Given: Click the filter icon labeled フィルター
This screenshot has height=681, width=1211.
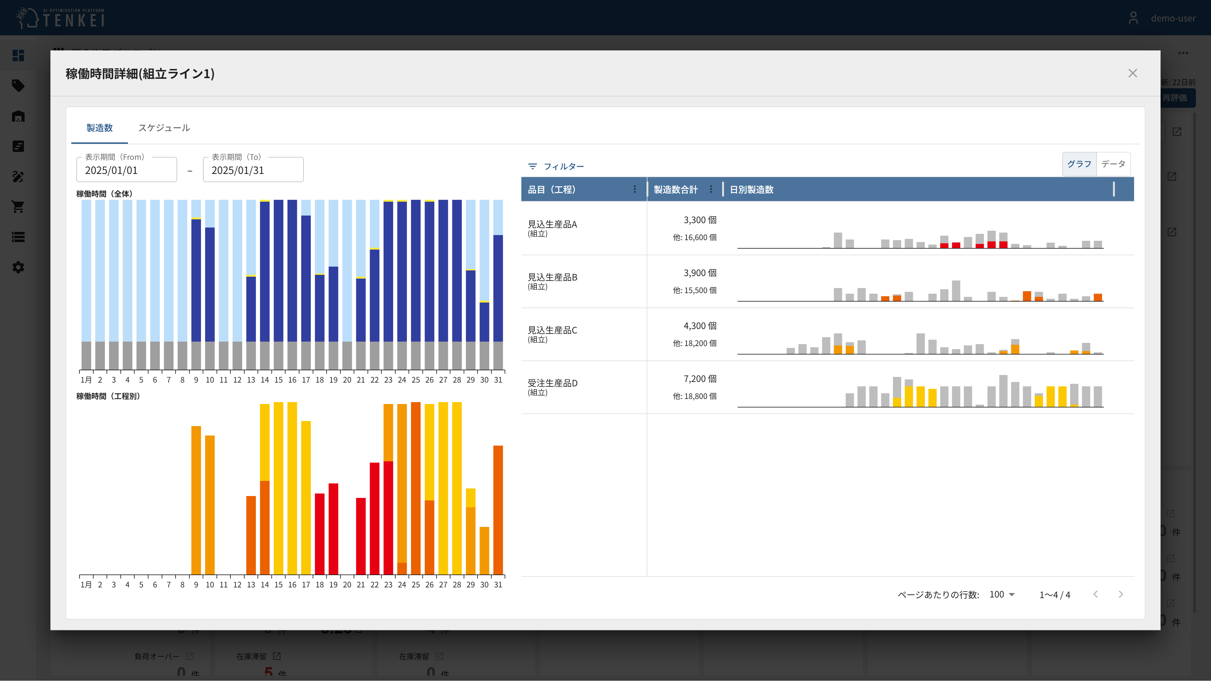Looking at the screenshot, I should pyautogui.click(x=532, y=166).
